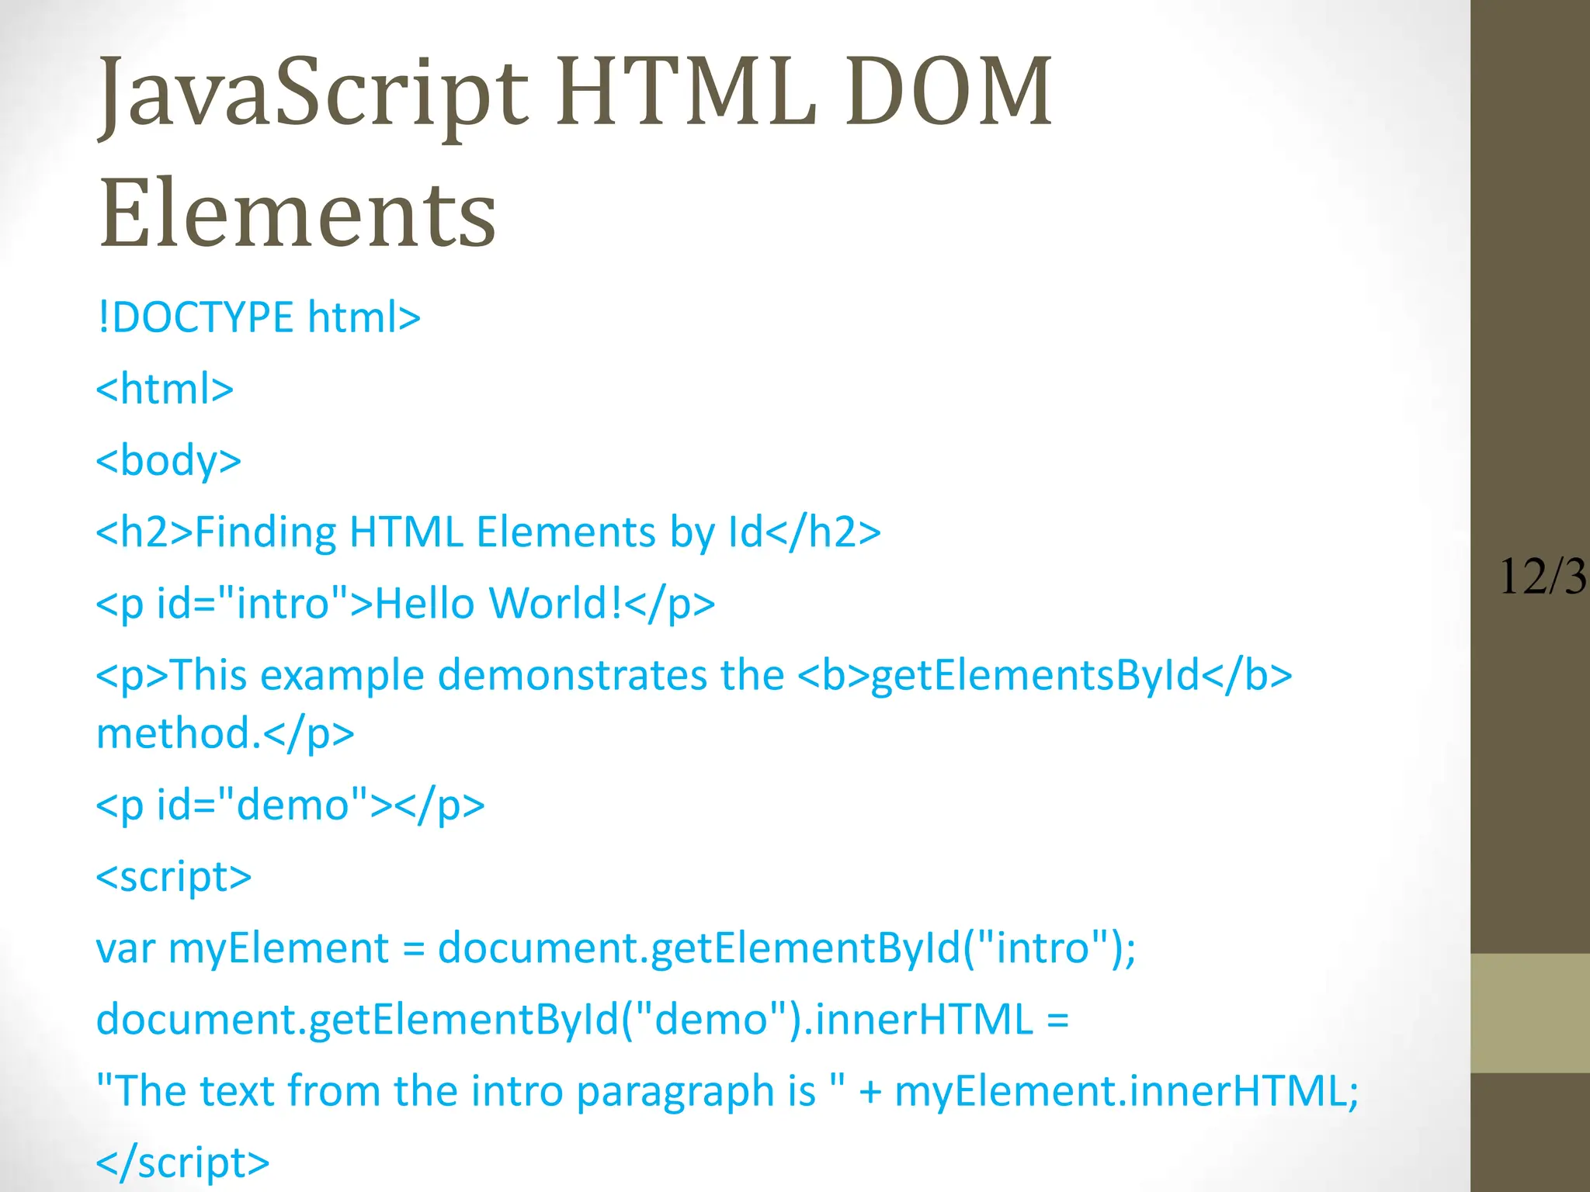
Task: Click the 'document.getElementById("demo").innerHTML =' line
Action: coord(582,1020)
